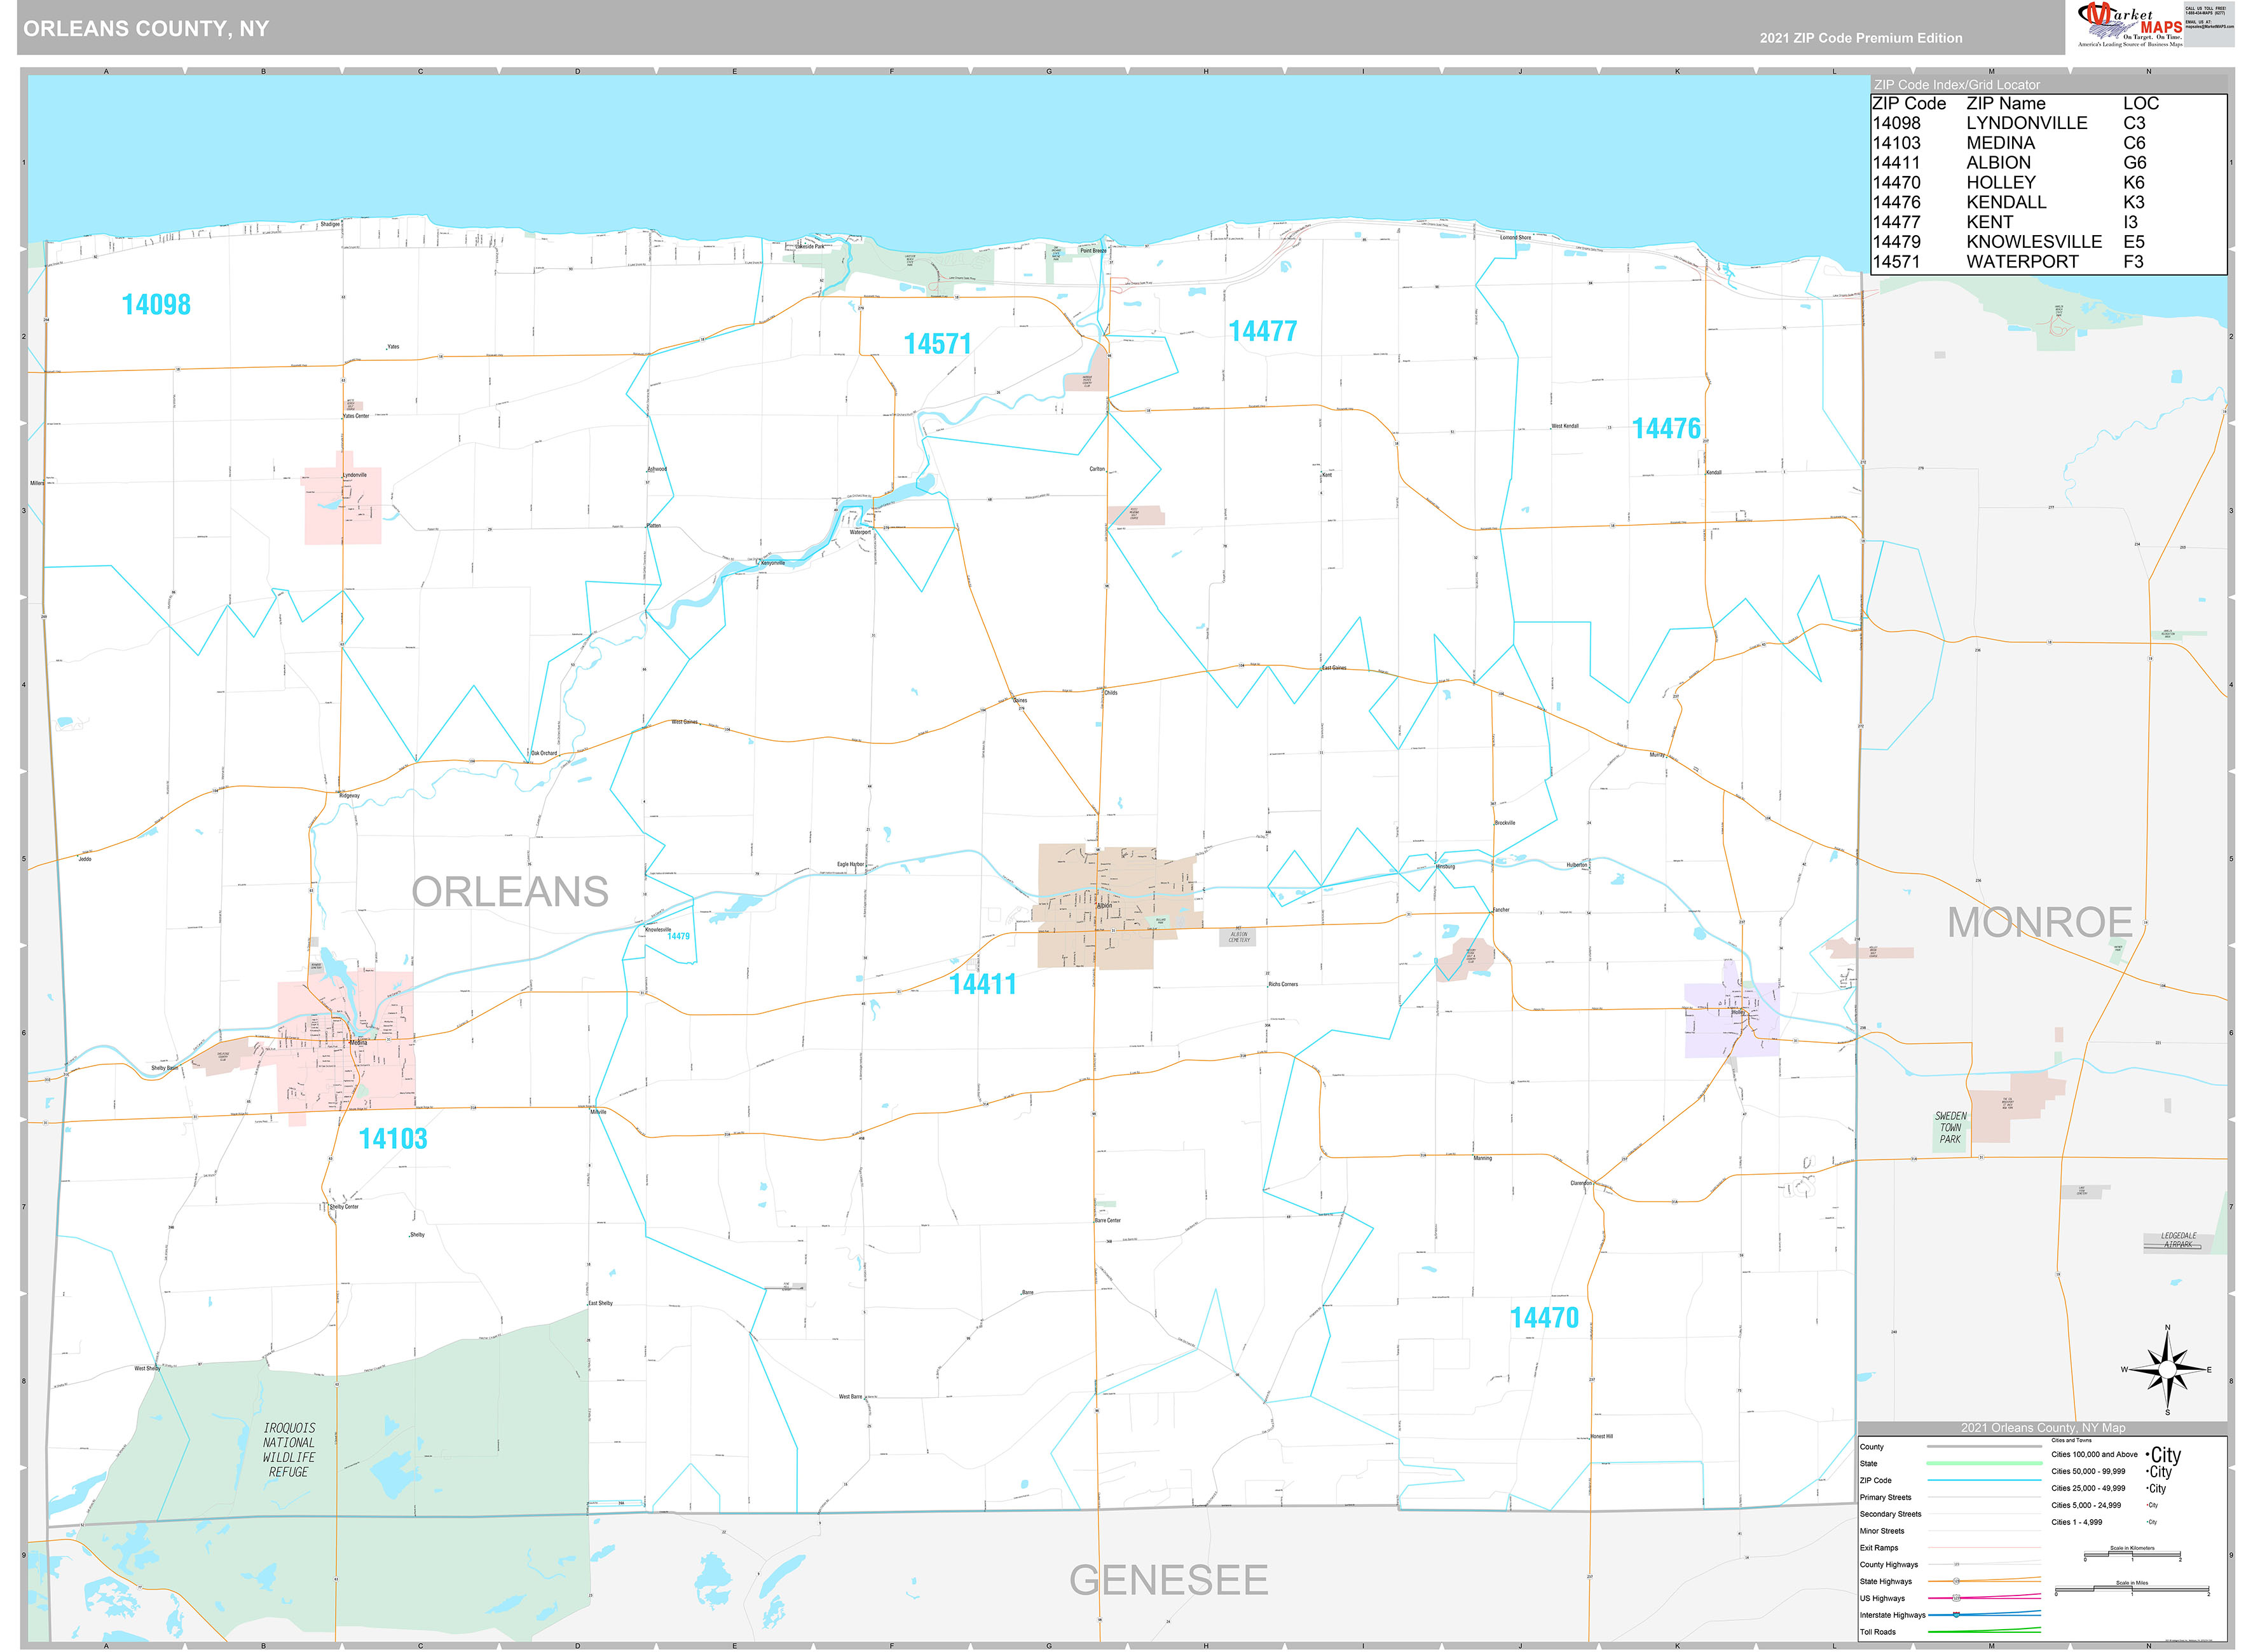Click the 'Richs Corners' place label
The height and width of the screenshot is (1652, 2246).
(1283, 984)
